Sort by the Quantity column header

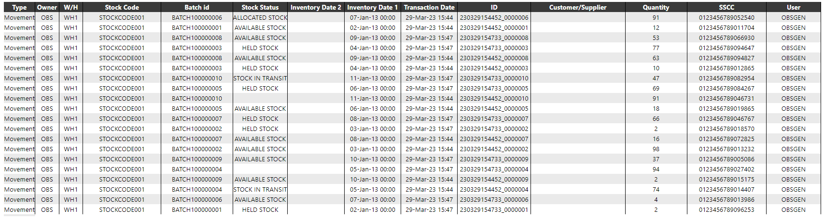(x=656, y=7)
